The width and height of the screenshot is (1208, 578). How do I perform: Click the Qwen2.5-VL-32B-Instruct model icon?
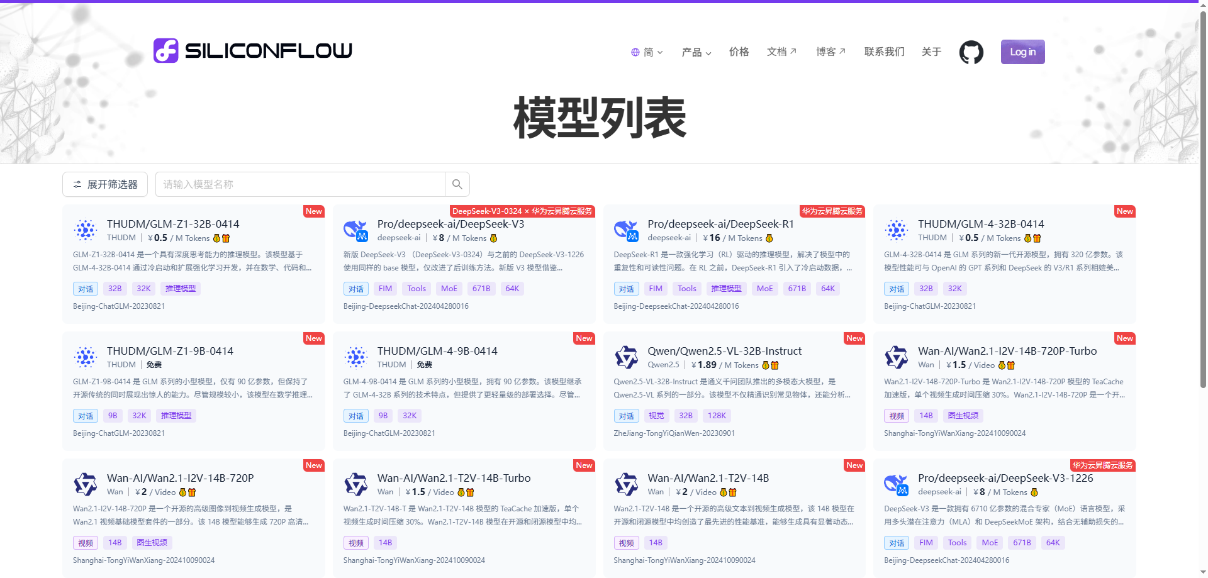coord(626,357)
